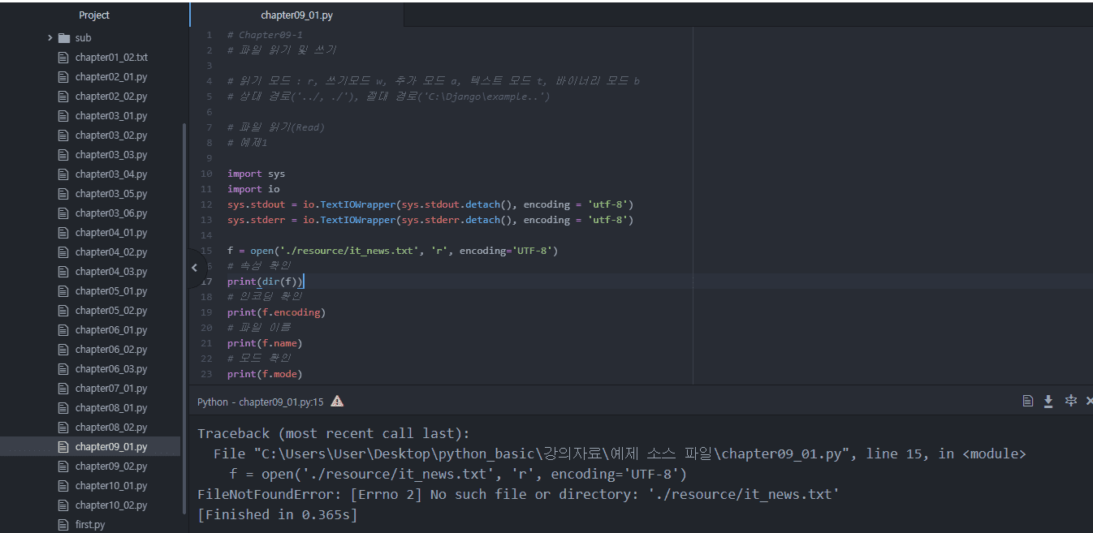Click the file icon beside chapter04_01.py
The width and height of the screenshot is (1093, 533).
tap(63, 233)
